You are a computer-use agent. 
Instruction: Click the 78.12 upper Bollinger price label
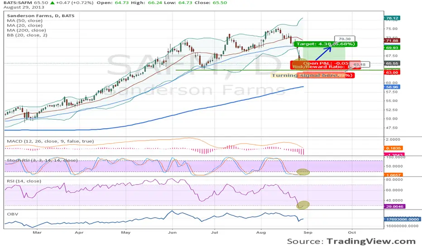[x=392, y=18]
